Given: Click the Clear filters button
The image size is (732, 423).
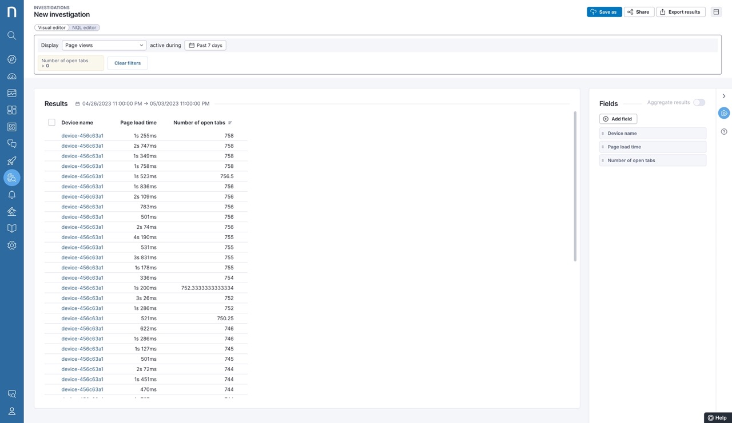Looking at the screenshot, I should coord(128,63).
